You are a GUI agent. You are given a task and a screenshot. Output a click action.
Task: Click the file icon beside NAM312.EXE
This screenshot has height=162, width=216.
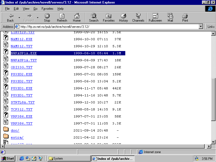(6, 37)
